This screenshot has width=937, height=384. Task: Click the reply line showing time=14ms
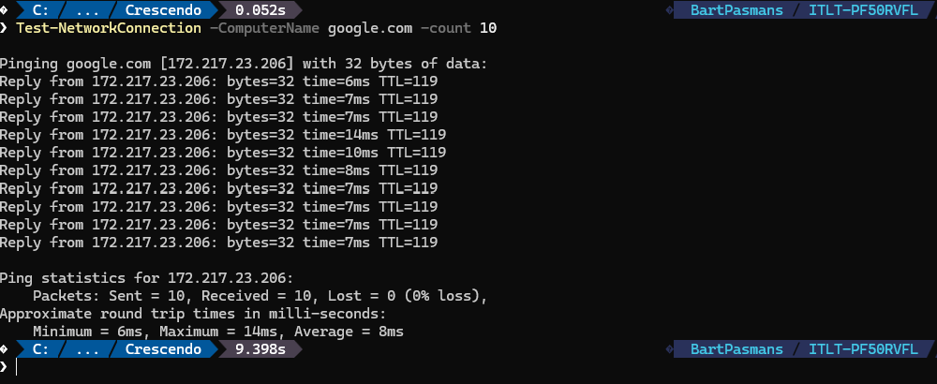(223, 135)
